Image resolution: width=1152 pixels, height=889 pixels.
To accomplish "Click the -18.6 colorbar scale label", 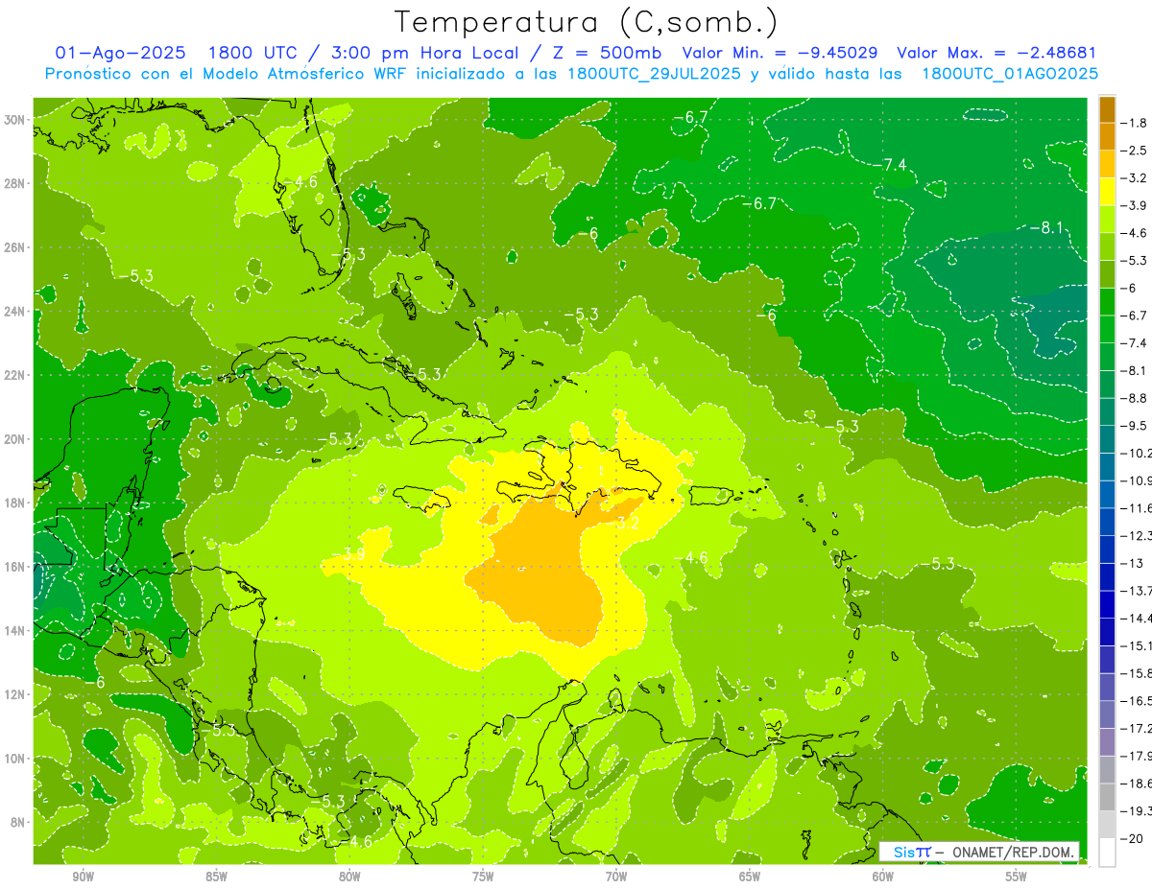I will [1138, 784].
